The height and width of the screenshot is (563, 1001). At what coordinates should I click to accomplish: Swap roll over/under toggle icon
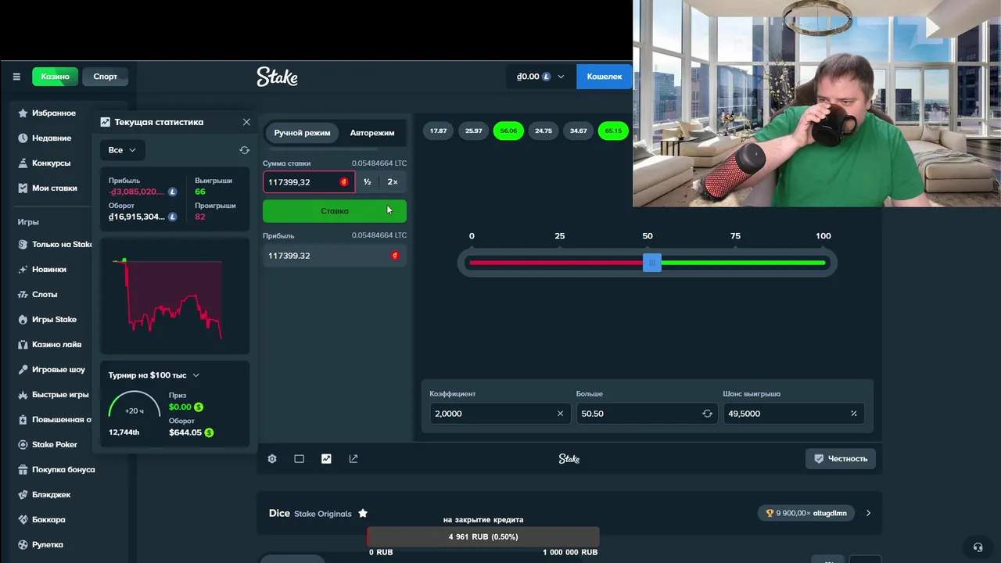click(x=707, y=414)
